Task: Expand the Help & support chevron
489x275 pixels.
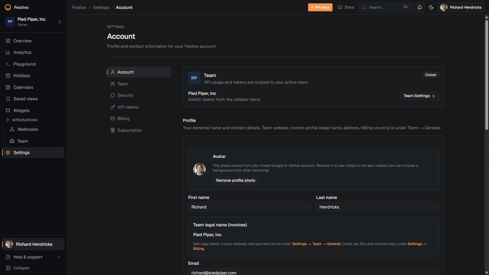Action: pyautogui.click(x=59, y=257)
